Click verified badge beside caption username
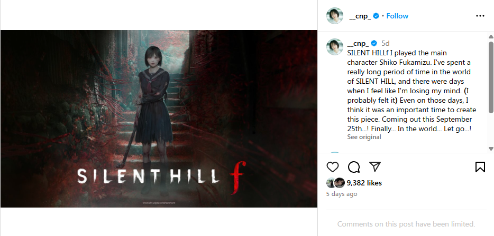Viewport: 494px width, 236px height. [373, 43]
